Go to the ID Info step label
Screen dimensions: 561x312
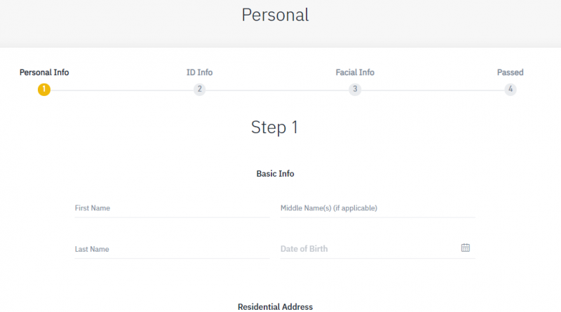[x=200, y=72]
